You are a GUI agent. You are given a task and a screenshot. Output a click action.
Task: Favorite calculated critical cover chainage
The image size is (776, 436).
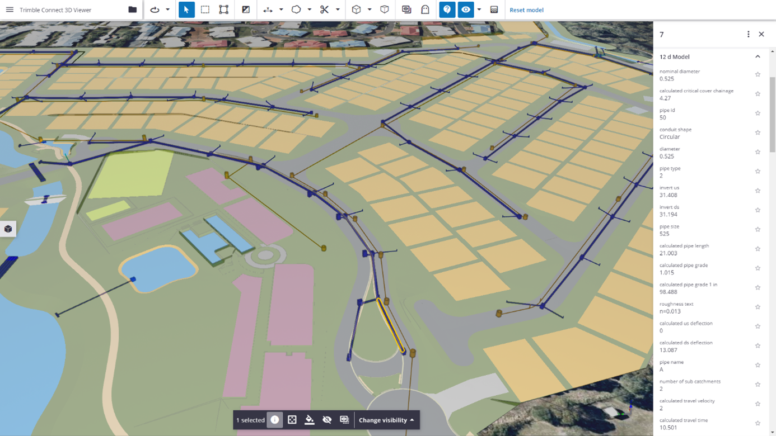pyautogui.click(x=758, y=94)
